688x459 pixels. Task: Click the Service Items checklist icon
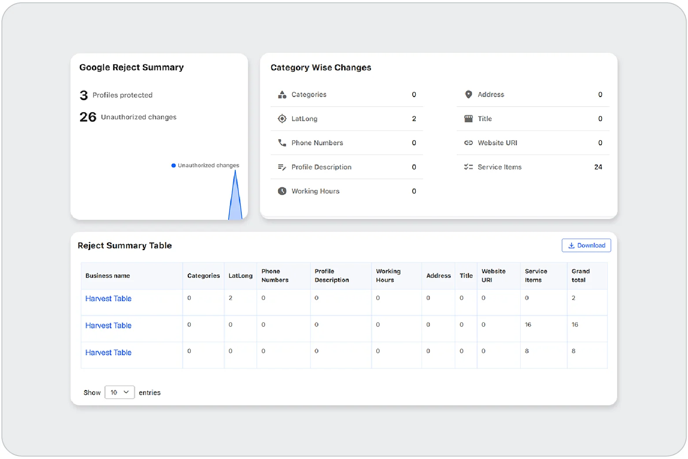pyautogui.click(x=468, y=167)
